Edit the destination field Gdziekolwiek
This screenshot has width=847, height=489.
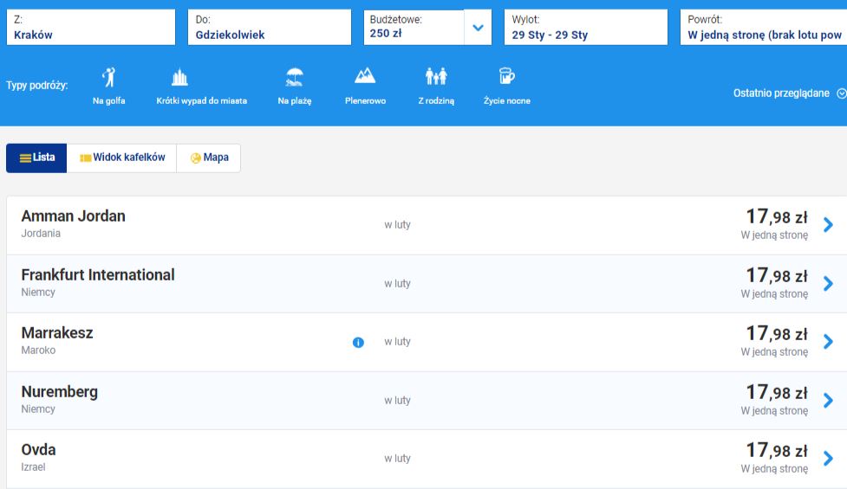(x=269, y=28)
